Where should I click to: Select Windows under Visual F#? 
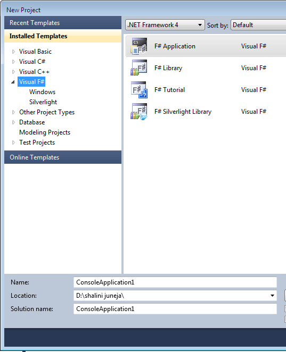click(x=42, y=92)
